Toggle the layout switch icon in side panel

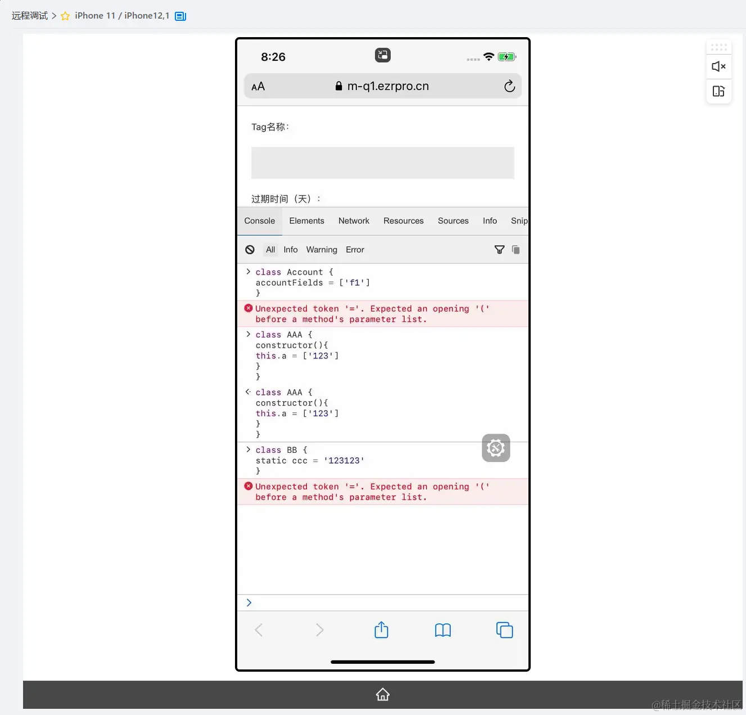click(718, 91)
